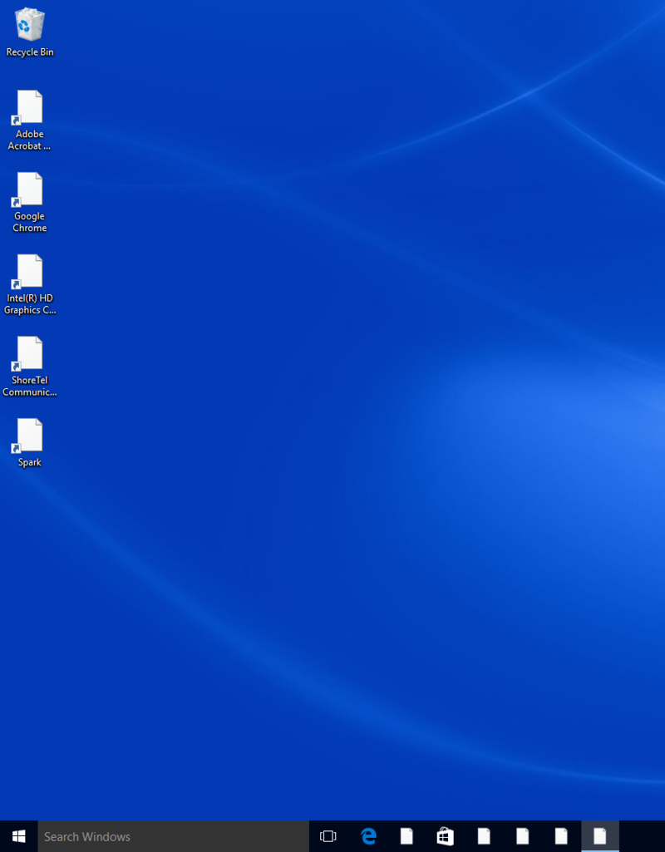Open the Microsoft Store from the taskbar
This screenshot has height=852, width=665.
click(445, 836)
